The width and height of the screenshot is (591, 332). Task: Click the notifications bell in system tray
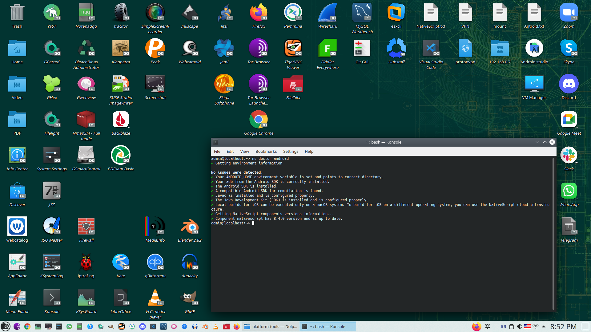coord(488,326)
